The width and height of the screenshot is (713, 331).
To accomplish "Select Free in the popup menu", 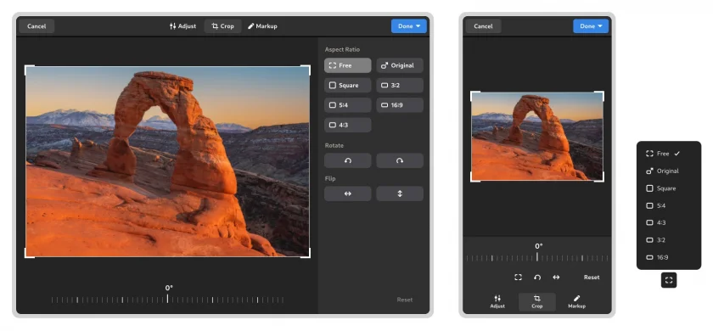I will [x=669, y=154].
